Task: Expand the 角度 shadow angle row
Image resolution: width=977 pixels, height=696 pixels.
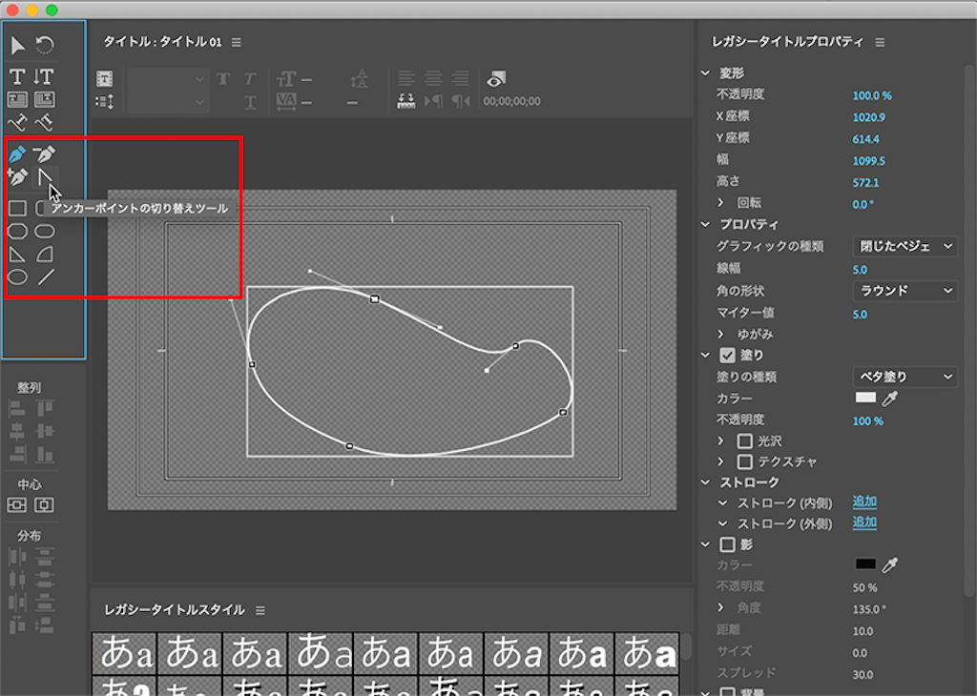Action: tap(721, 607)
